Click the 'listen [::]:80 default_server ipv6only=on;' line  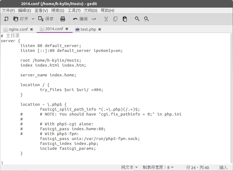[71, 51]
